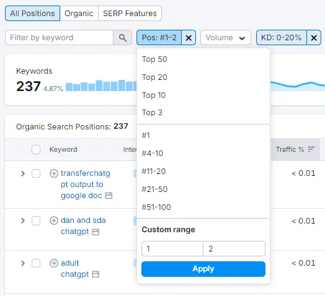Add 'adult chatgpt' keyword plus icon

pos(54,263)
